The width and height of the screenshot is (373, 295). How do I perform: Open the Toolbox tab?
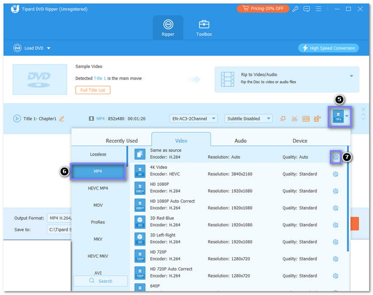click(x=204, y=28)
